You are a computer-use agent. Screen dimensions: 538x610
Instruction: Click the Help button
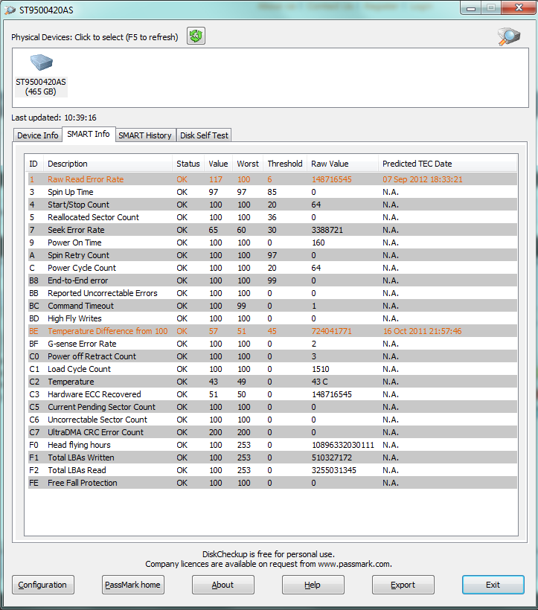point(313,585)
